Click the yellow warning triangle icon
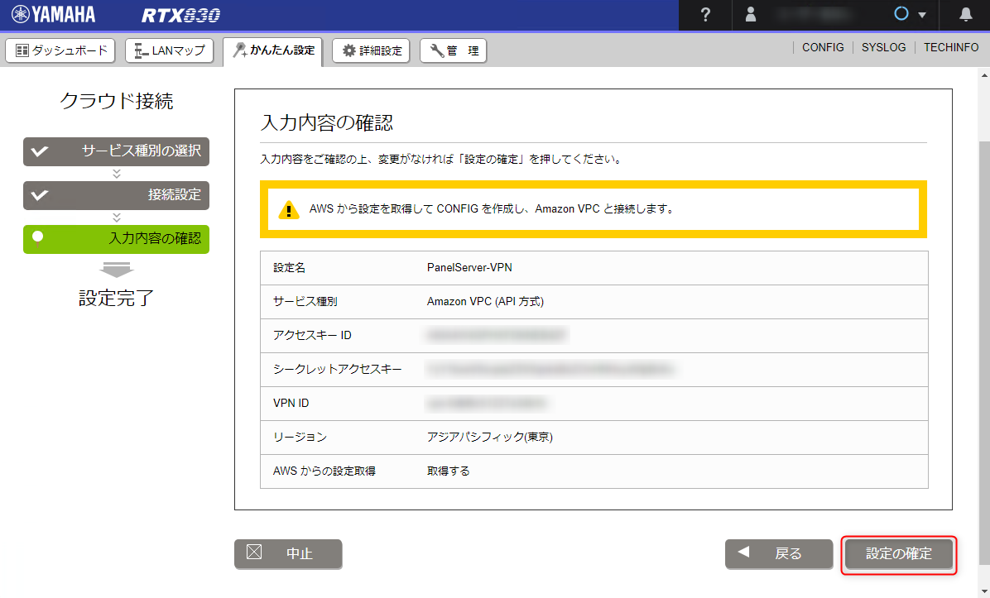990x598 pixels. point(288,209)
